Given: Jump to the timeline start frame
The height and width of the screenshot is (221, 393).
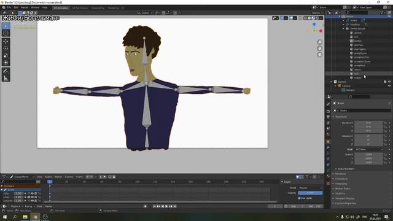Looking at the screenshot, I should [x=154, y=206].
